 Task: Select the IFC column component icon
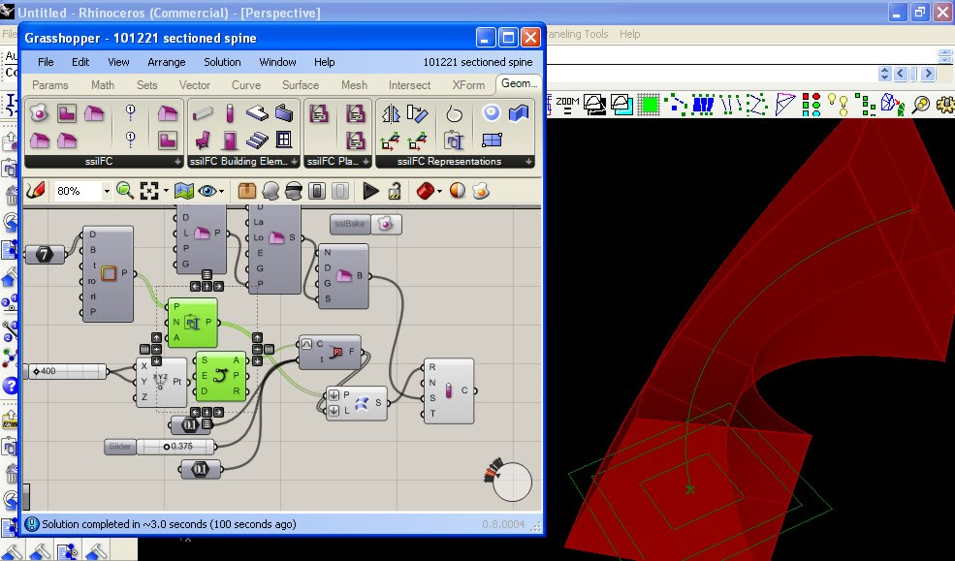tap(230, 113)
